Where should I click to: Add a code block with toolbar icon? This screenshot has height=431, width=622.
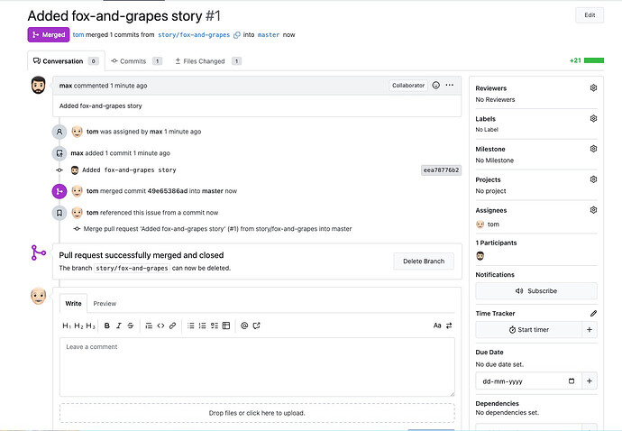[160, 326]
